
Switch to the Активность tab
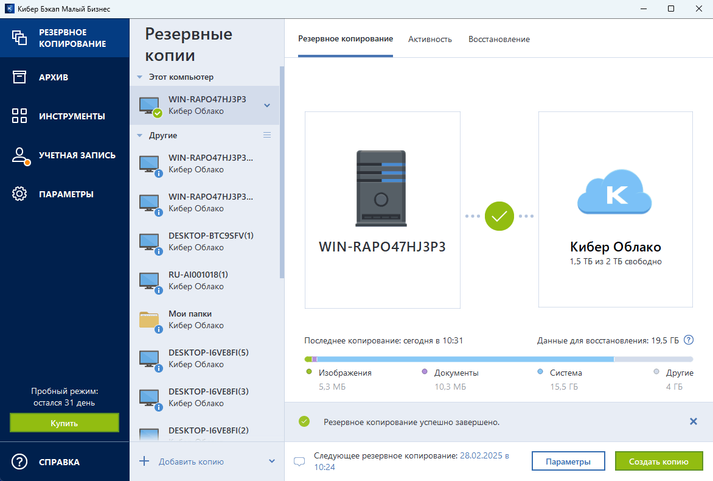tap(430, 39)
